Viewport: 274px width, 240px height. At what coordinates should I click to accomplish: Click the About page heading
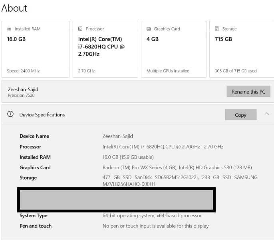(14, 8)
